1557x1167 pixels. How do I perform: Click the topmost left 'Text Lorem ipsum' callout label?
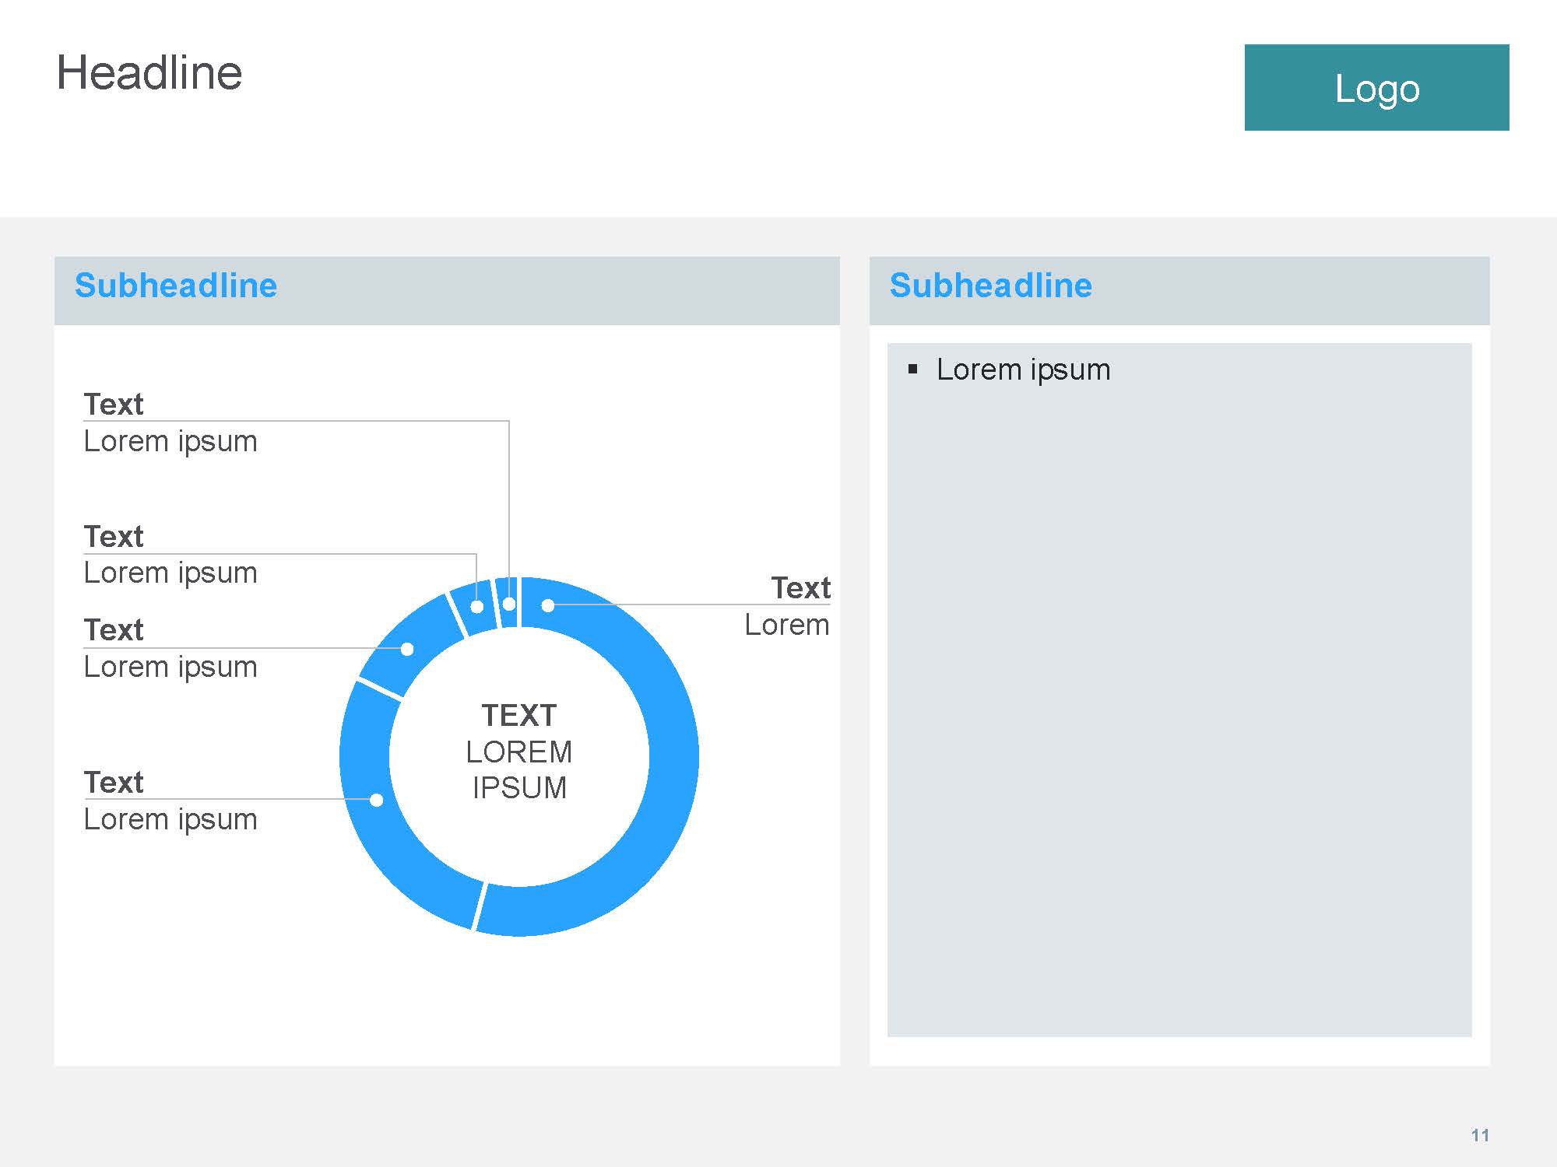pos(170,422)
